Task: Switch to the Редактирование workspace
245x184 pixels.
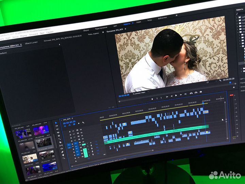Action: point(101,28)
